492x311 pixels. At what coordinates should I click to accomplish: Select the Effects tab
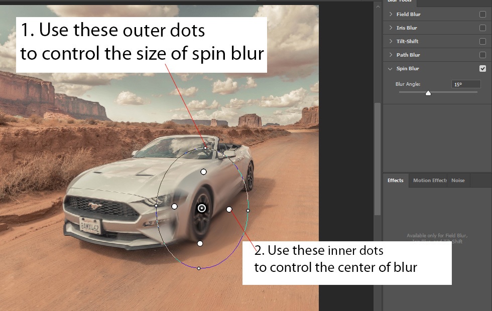(395, 181)
